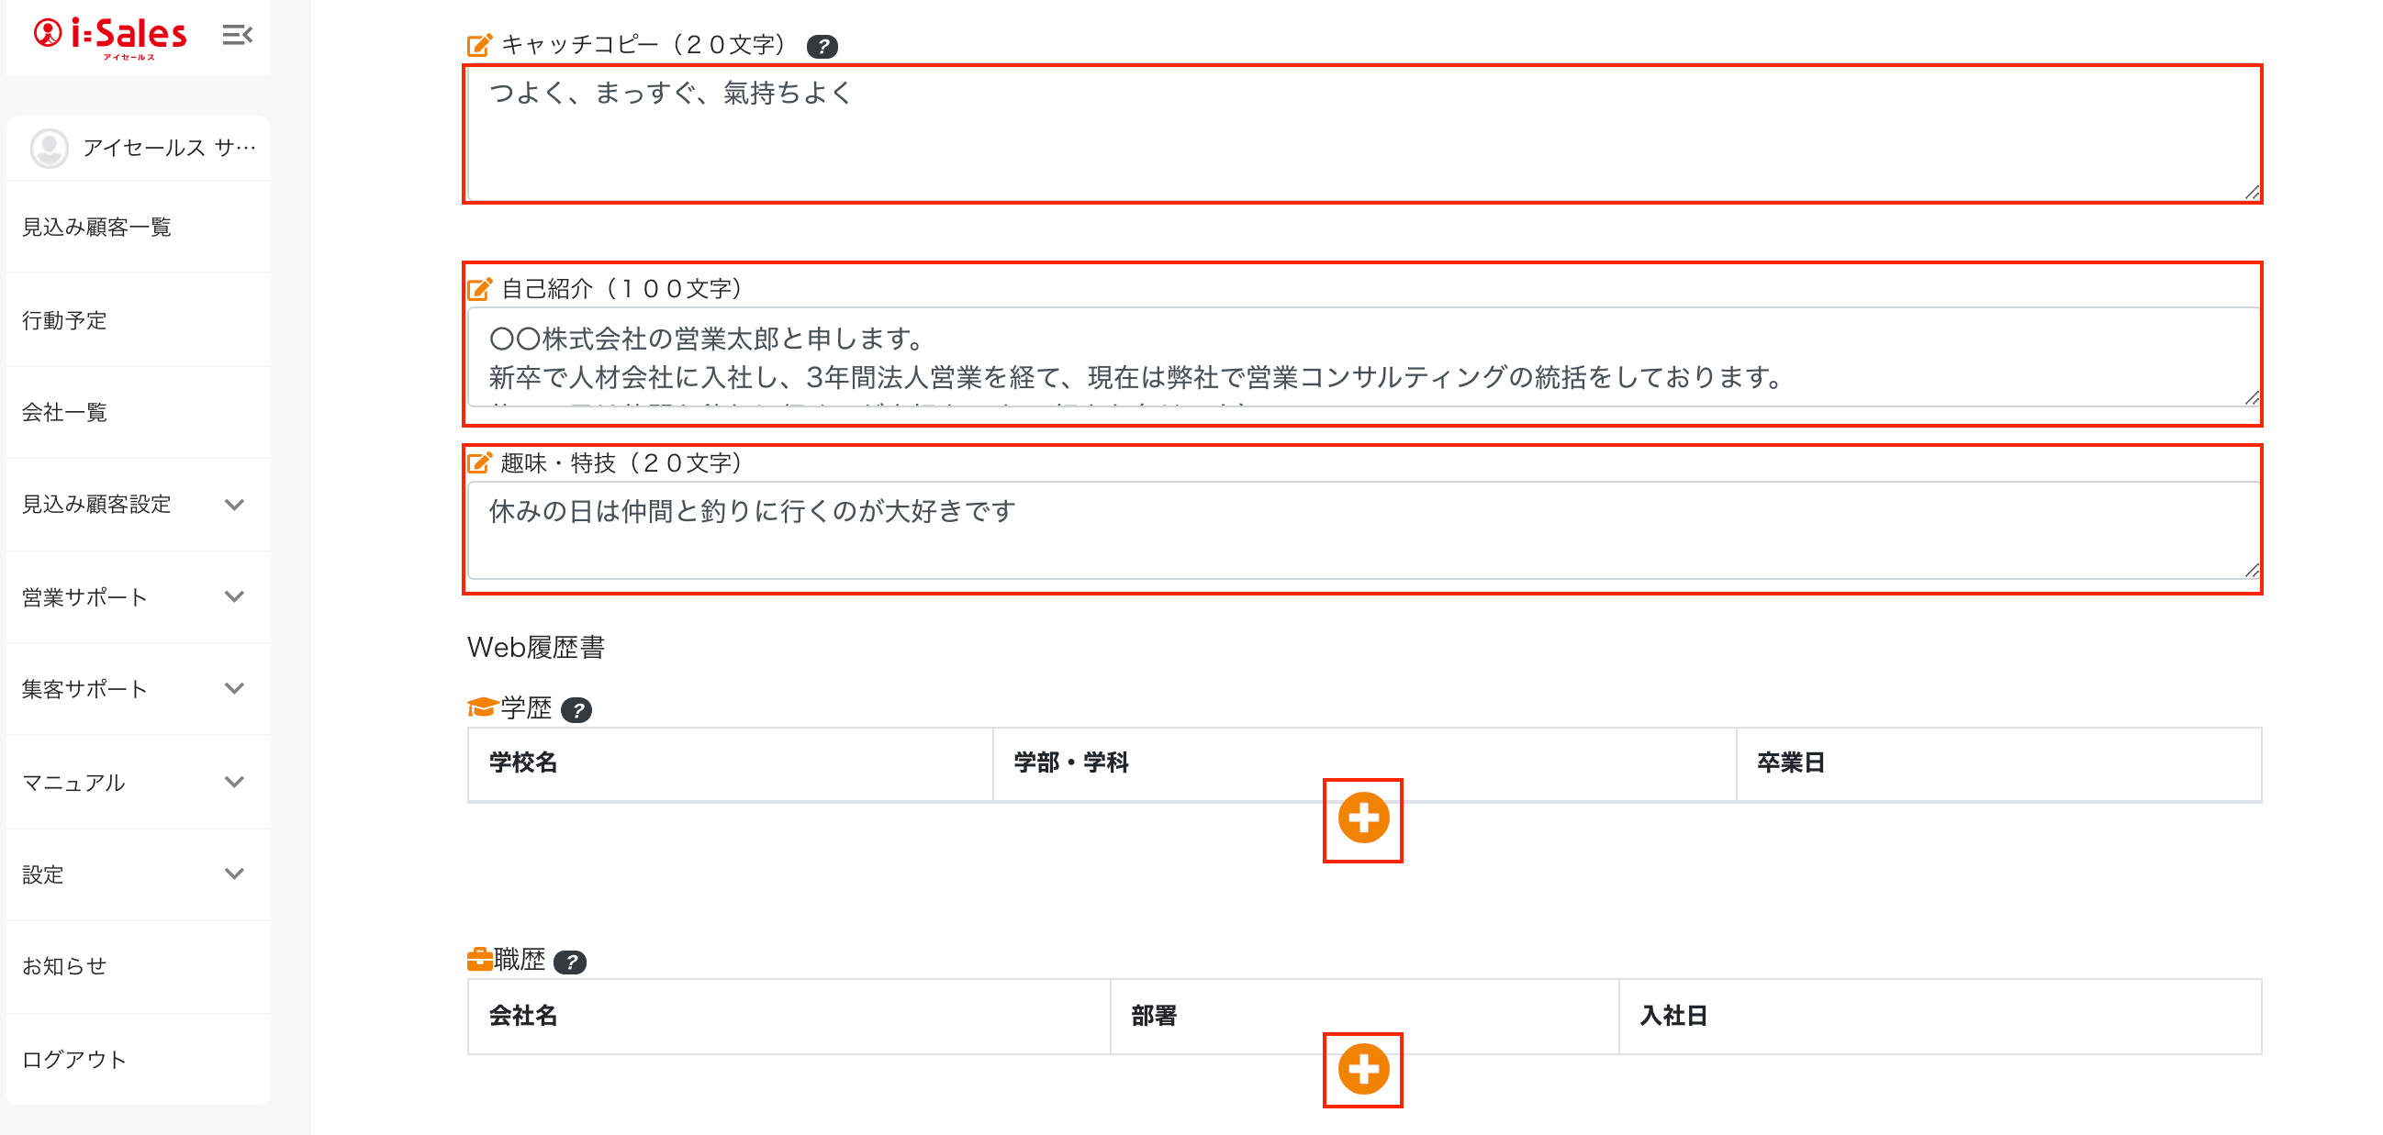The height and width of the screenshot is (1135, 2383).
Task: Collapse the sidebar with the hamburger icon
Action: 237,35
